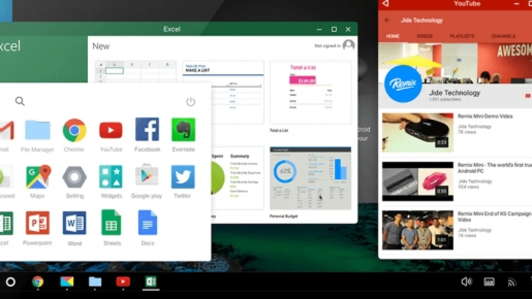
Task: Select the Total a List Excel template
Action: (310, 92)
